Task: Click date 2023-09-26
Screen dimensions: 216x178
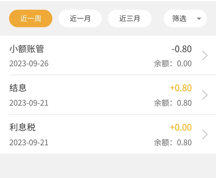Action: pyautogui.click(x=29, y=64)
